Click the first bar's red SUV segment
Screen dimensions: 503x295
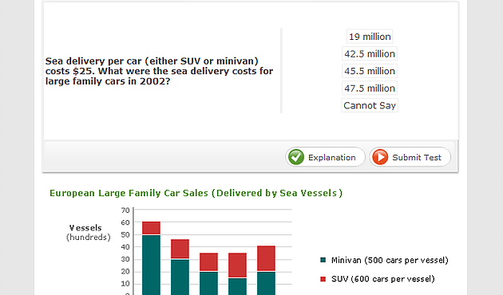pos(151,228)
